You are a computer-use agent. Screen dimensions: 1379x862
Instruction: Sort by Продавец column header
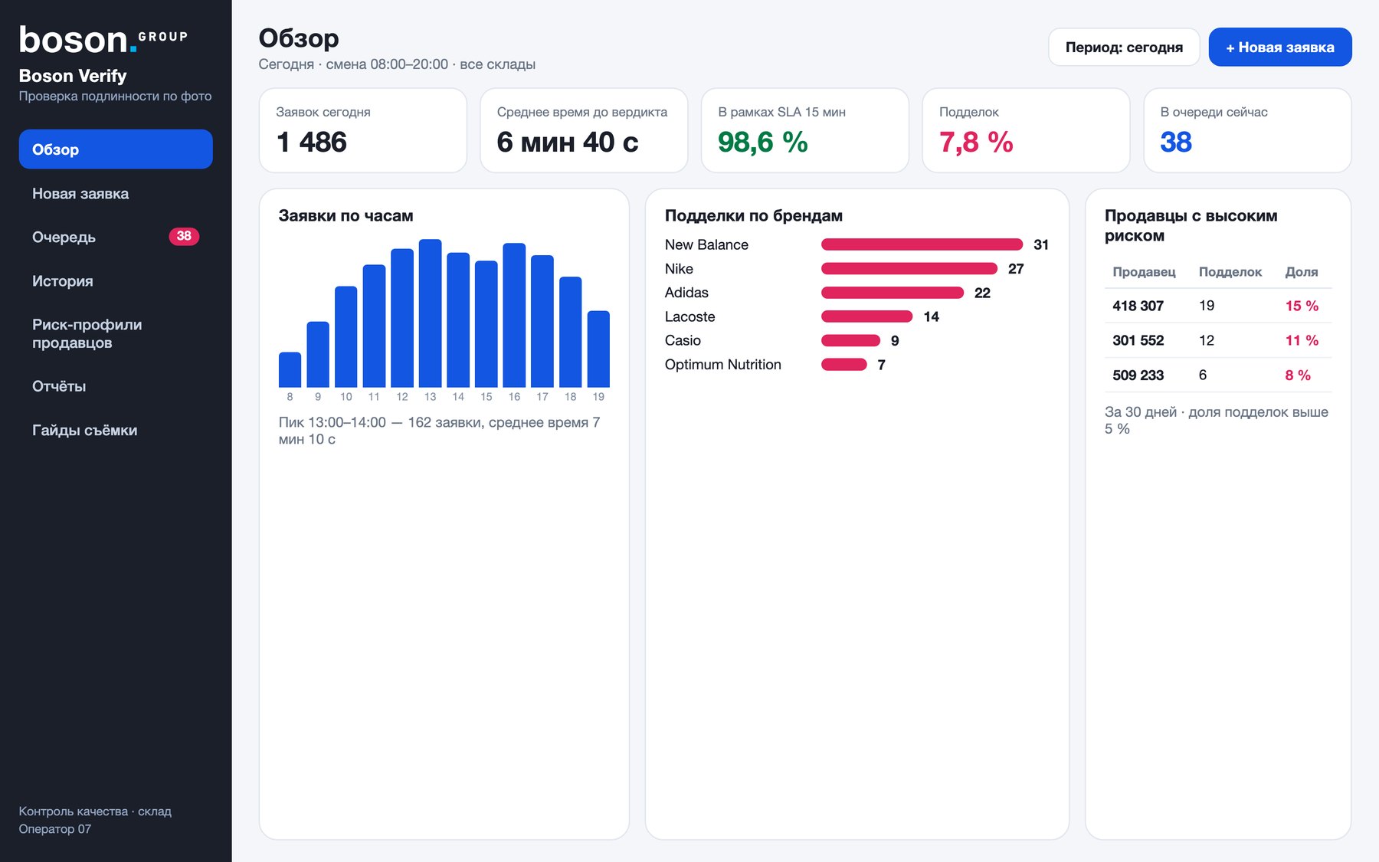coord(1144,272)
